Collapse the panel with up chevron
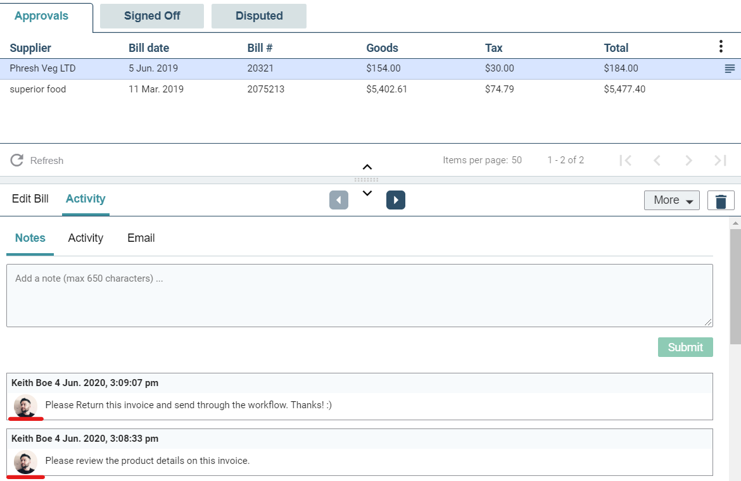 367,167
